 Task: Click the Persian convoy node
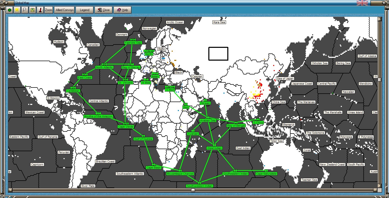(x=205, y=103)
